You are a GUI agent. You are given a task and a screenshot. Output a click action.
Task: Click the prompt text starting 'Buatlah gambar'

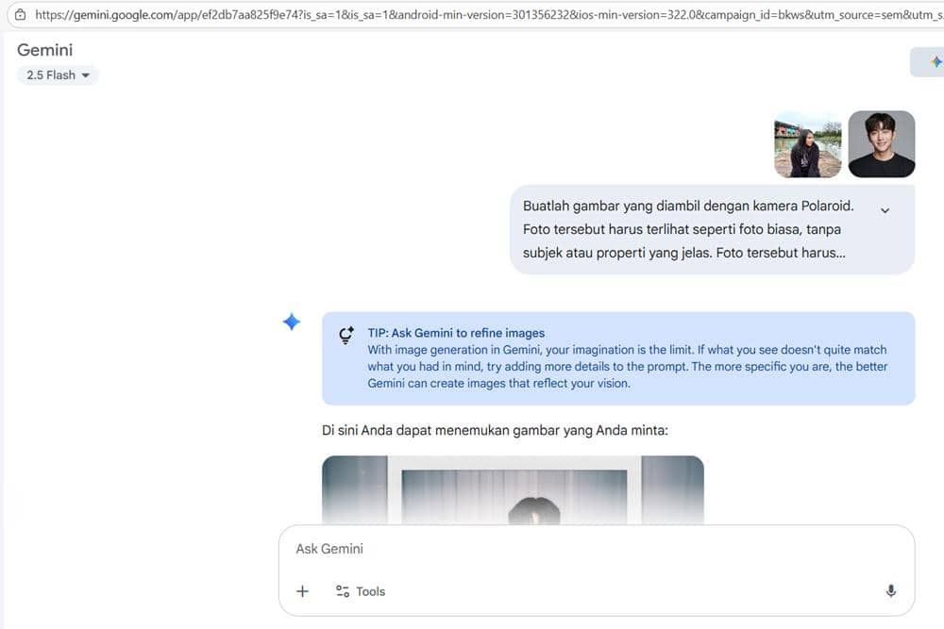(687, 230)
